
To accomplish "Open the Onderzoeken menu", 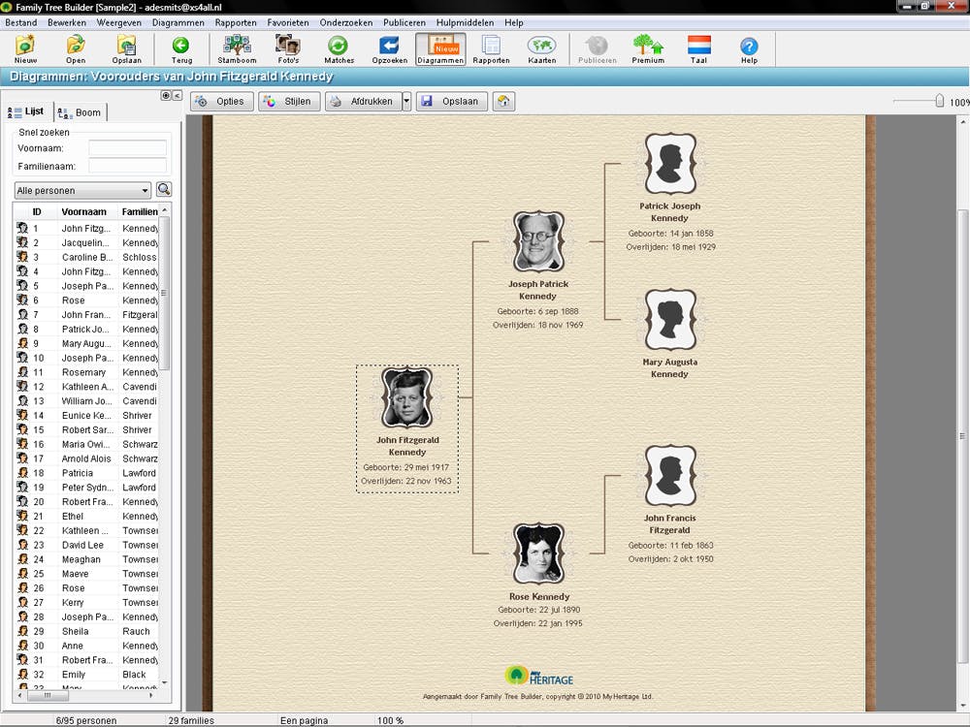I will point(346,22).
